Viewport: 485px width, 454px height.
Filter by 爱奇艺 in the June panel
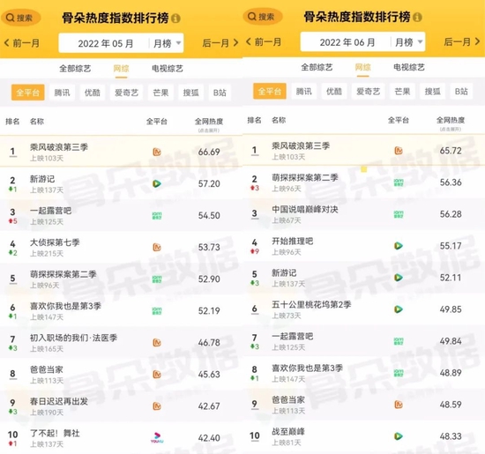point(368,91)
